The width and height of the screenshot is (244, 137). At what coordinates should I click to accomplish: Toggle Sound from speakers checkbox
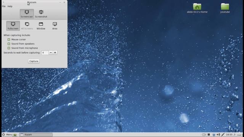click(9, 44)
